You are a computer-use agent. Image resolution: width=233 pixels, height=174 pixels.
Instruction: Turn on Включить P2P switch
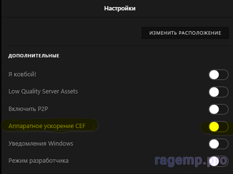[218, 109]
